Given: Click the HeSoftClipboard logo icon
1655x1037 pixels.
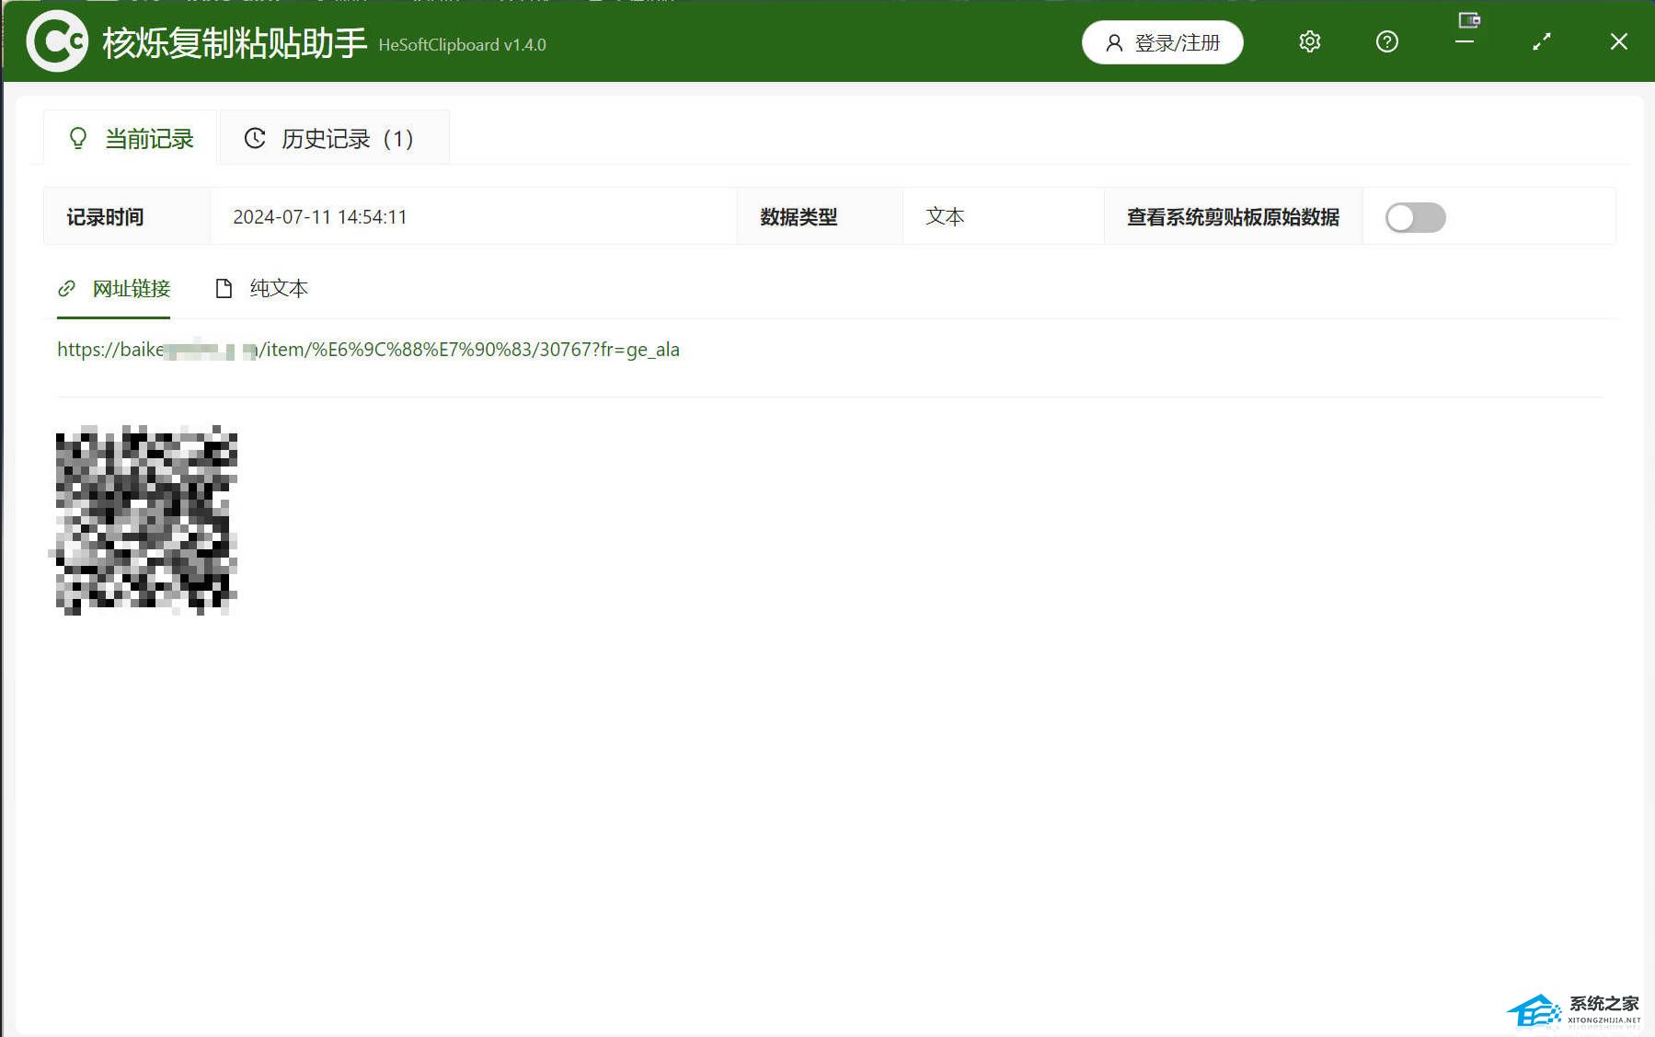Looking at the screenshot, I should pyautogui.click(x=56, y=41).
